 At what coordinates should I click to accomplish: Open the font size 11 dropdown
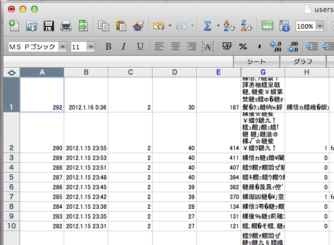[91, 46]
